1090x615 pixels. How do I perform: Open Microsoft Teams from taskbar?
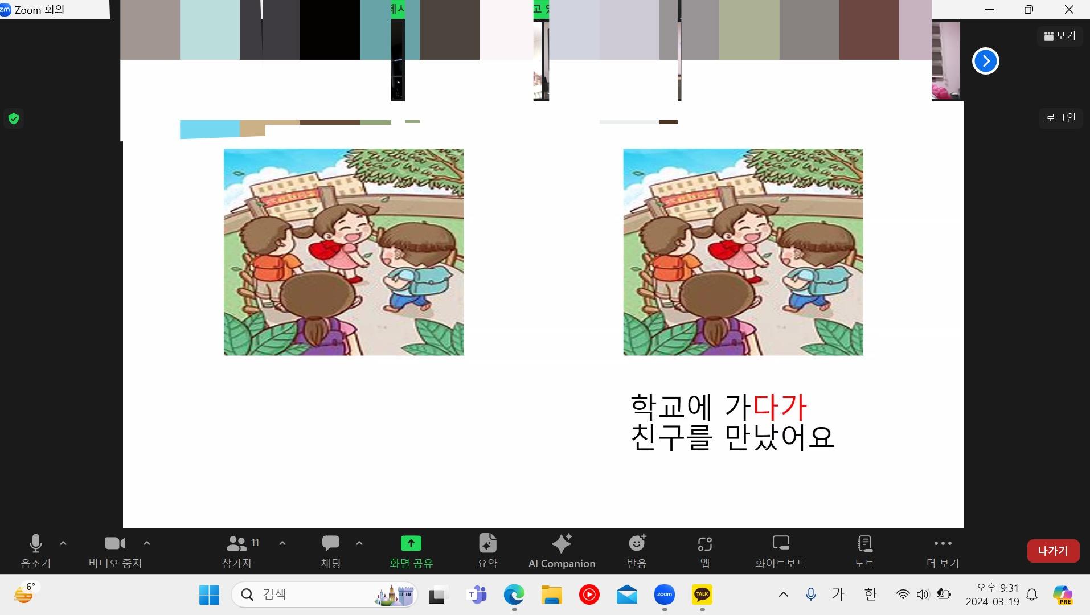(477, 595)
